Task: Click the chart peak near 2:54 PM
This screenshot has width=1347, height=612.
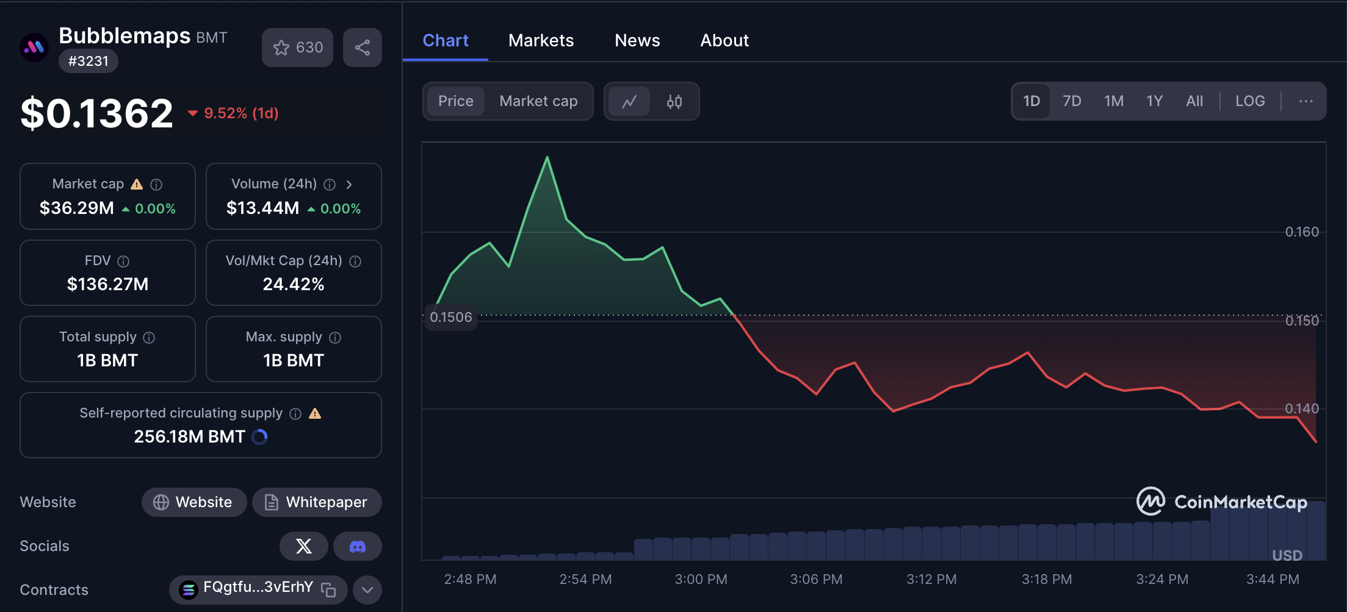Action: coord(547,158)
